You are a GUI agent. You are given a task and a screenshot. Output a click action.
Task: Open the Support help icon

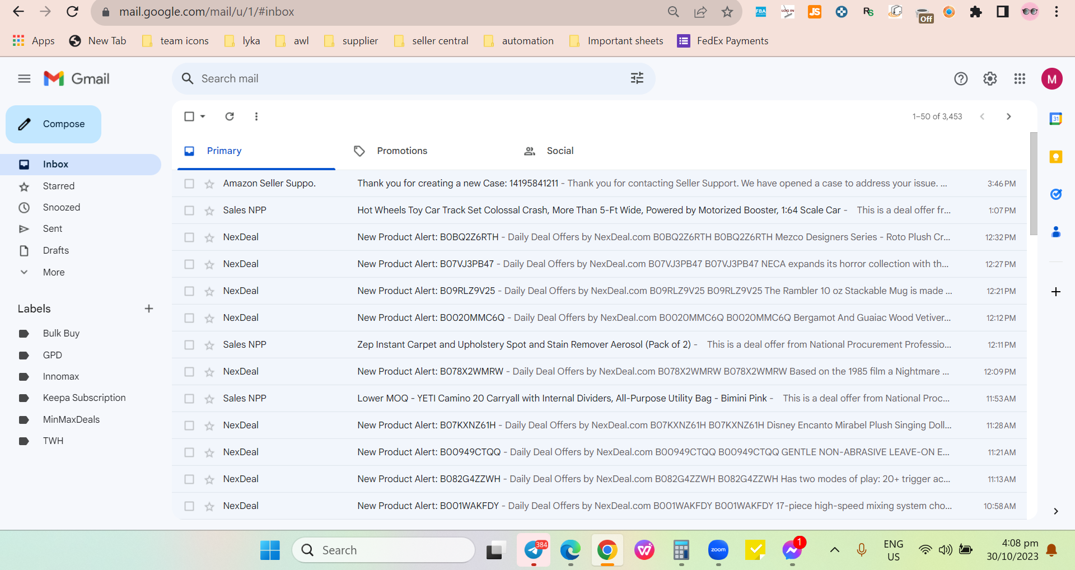(961, 79)
